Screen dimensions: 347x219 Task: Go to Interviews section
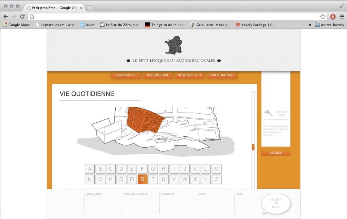coord(157,75)
